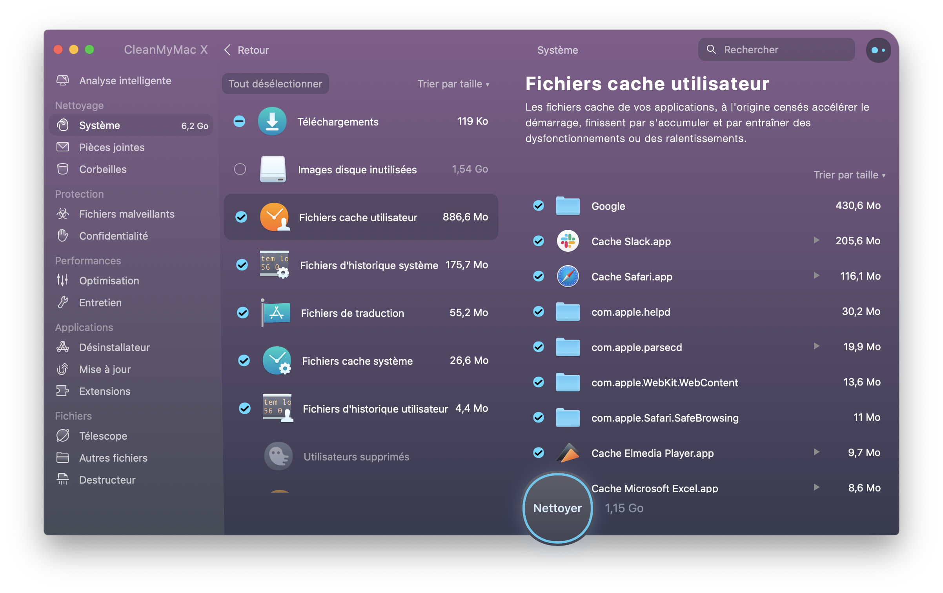Uncheck Fichiers d'historique système checkbox
The height and width of the screenshot is (593, 943).
click(242, 265)
